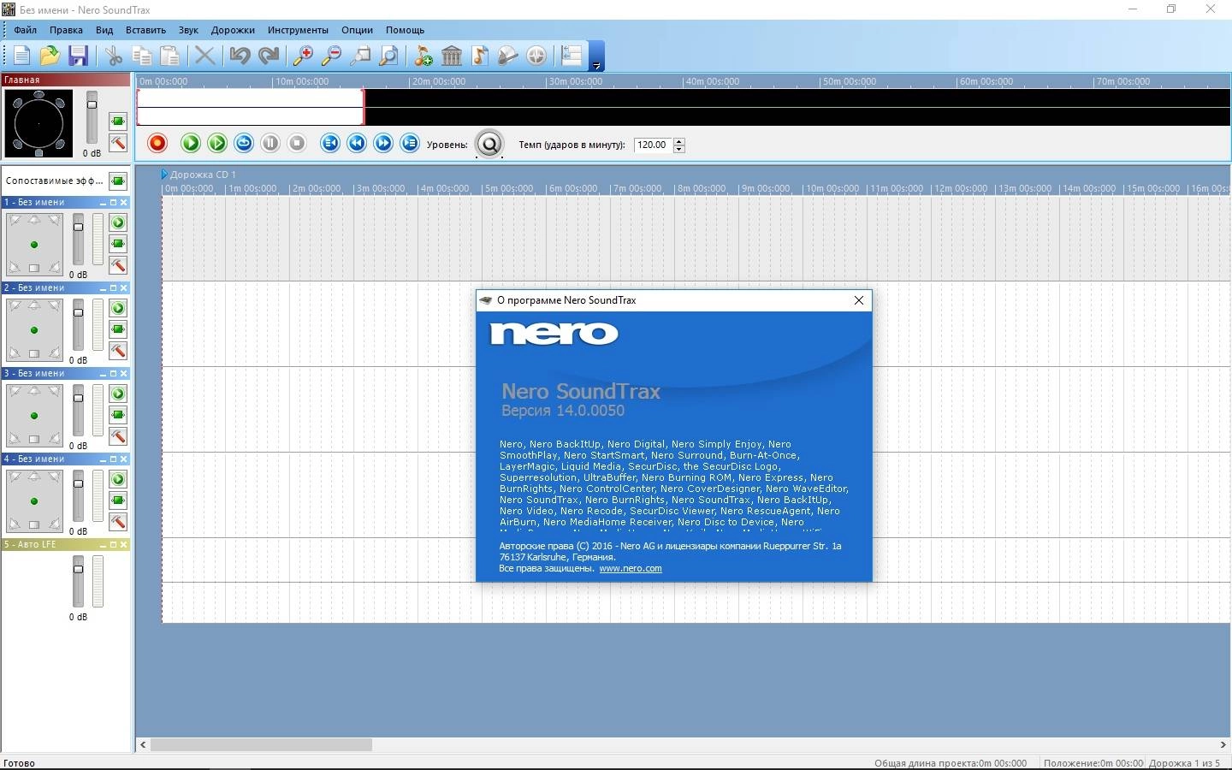Close the '3 - Без имени' track panel
Viewport: 1232px width, 770px height.
point(124,374)
